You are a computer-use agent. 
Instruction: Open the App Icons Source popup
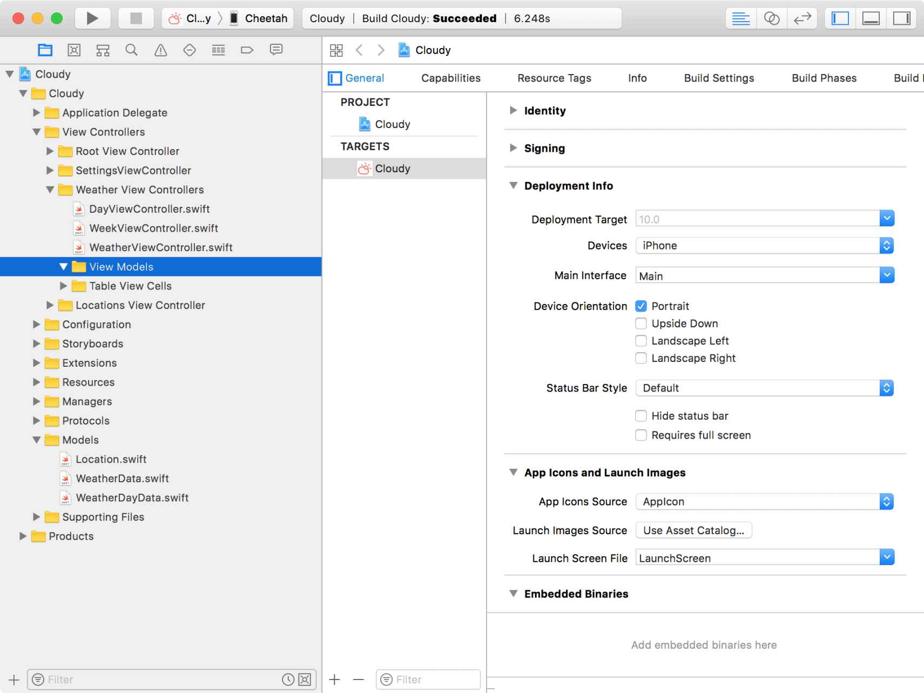pos(765,502)
